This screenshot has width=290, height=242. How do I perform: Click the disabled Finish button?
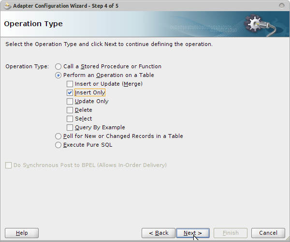(x=231, y=233)
